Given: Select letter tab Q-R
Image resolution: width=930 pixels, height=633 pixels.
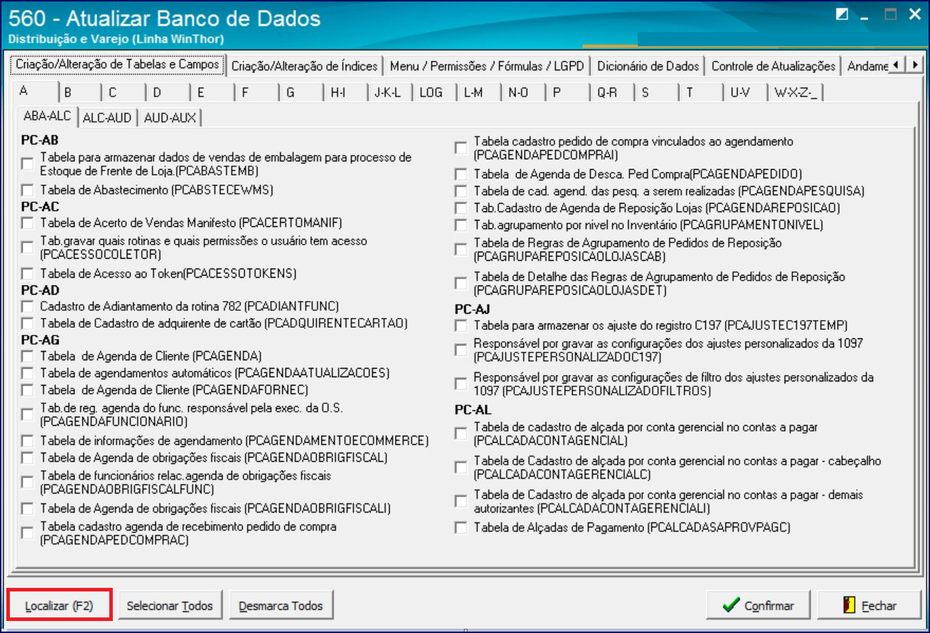Looking at the screenshot, I should point(612,92).
